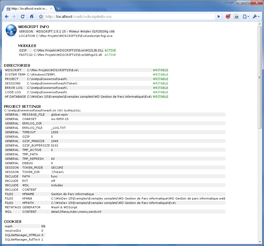The width and height of the screenshot is (264, 246).
Task: Click the TMP_REFRESH value 60
Action: click(53, 159)
